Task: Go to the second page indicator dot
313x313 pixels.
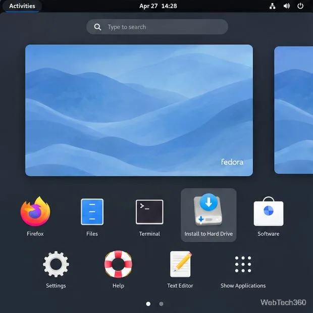Action: tap(161, 303)
